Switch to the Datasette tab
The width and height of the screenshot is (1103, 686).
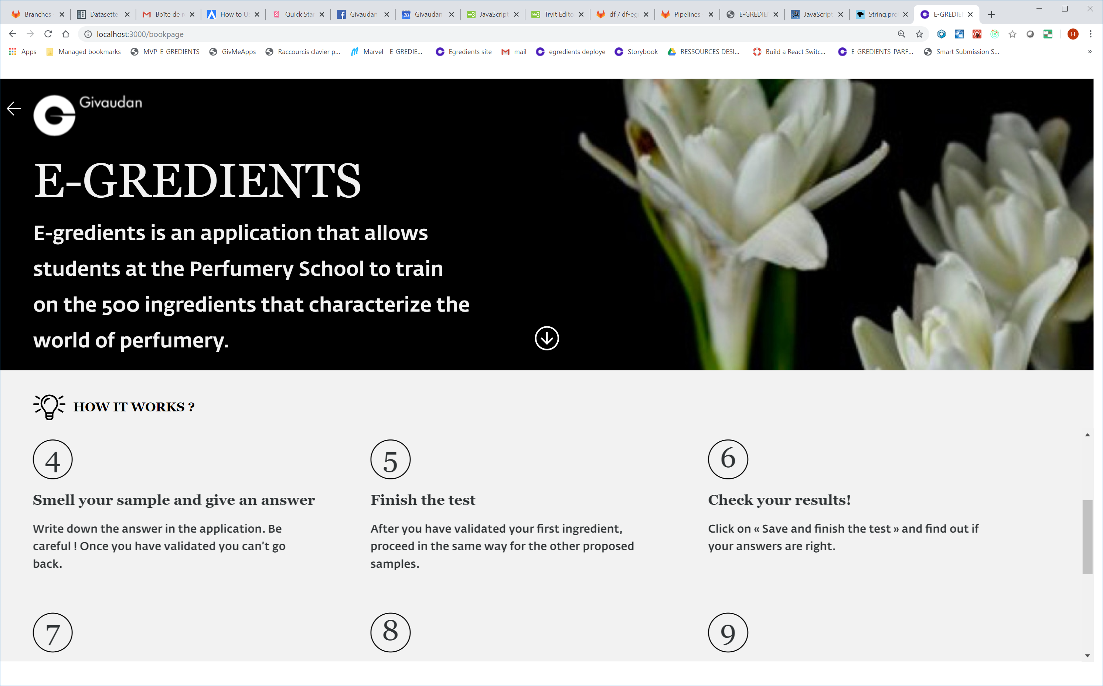(x=103, y=14)
